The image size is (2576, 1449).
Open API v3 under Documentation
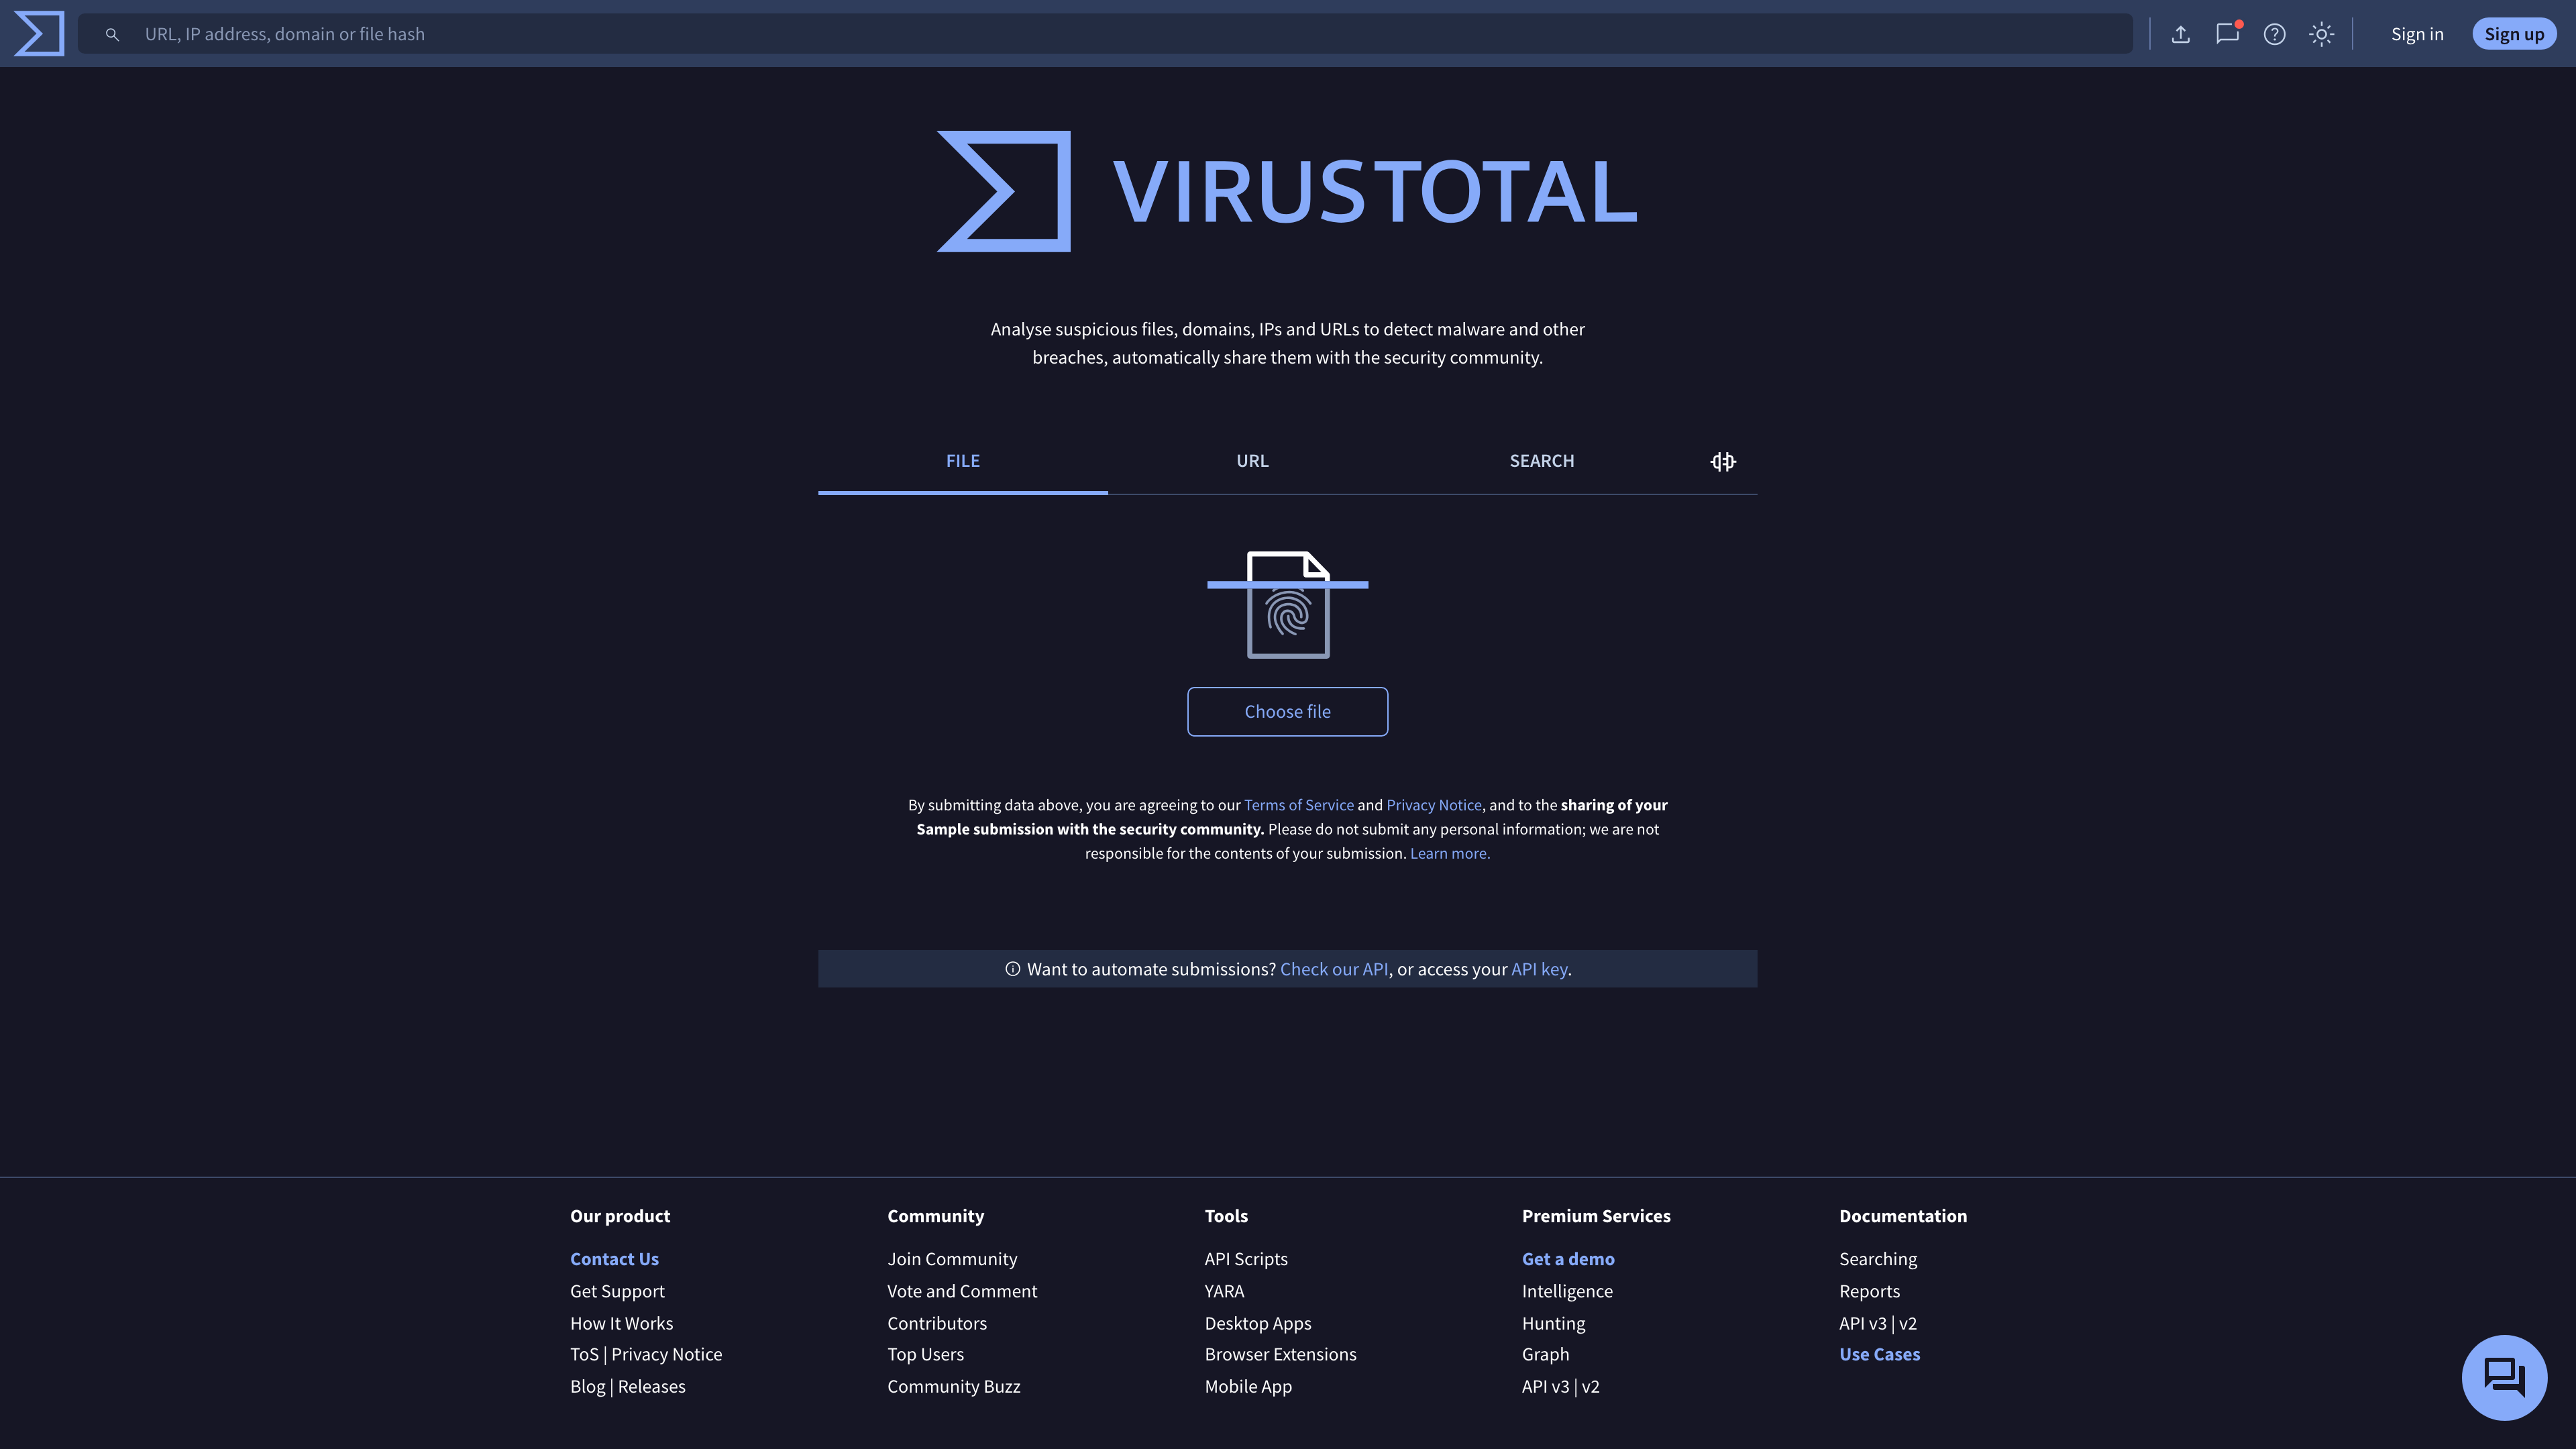[x=1862, y=1323]
